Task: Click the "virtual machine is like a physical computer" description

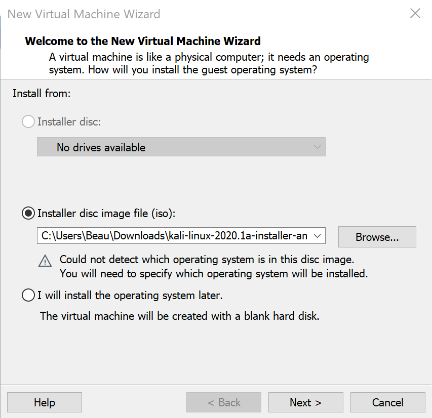Action: pyautogui.click(x=209, y=57)
